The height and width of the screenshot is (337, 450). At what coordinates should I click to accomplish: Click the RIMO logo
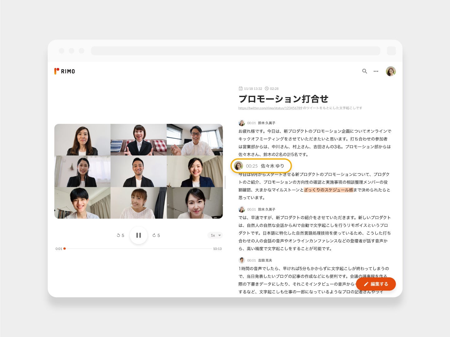coord(65,71)
